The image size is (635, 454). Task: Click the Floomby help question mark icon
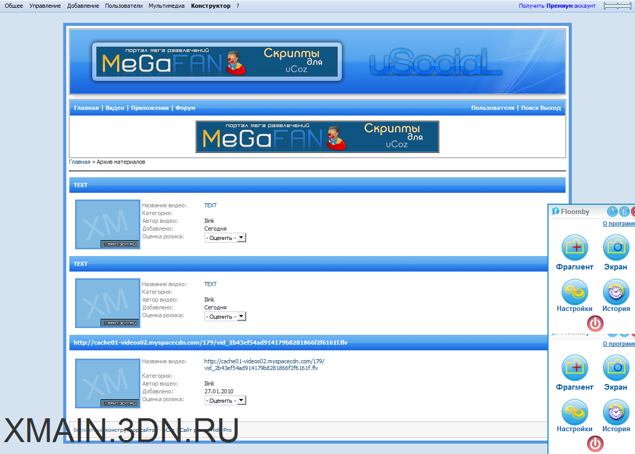click(x=612, y=211)
